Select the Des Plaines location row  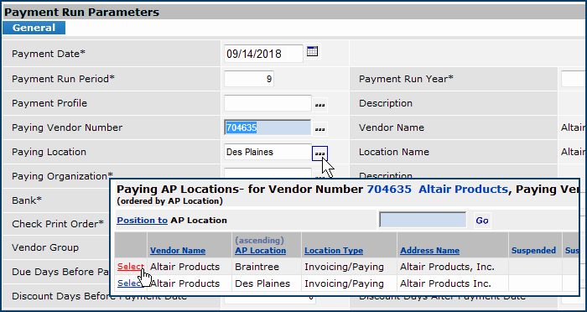point(131,283)
